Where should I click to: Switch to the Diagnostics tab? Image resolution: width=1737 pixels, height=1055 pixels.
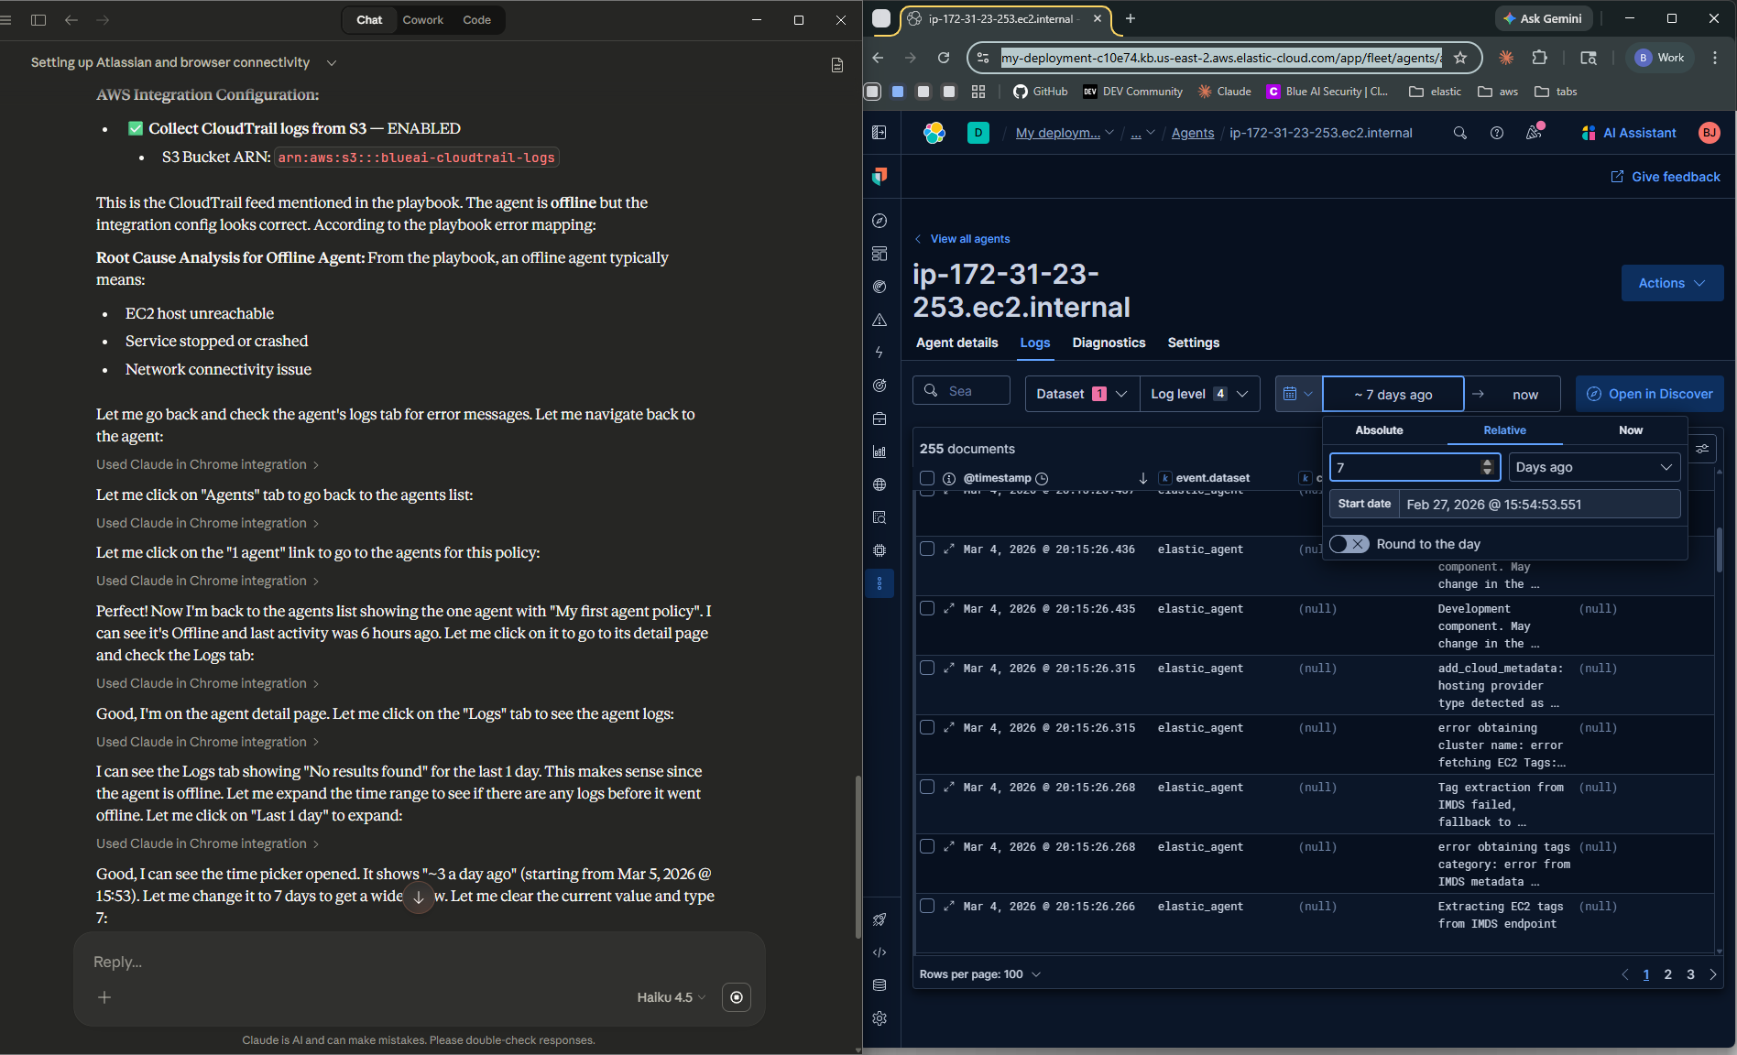[x=1109, y=343]
